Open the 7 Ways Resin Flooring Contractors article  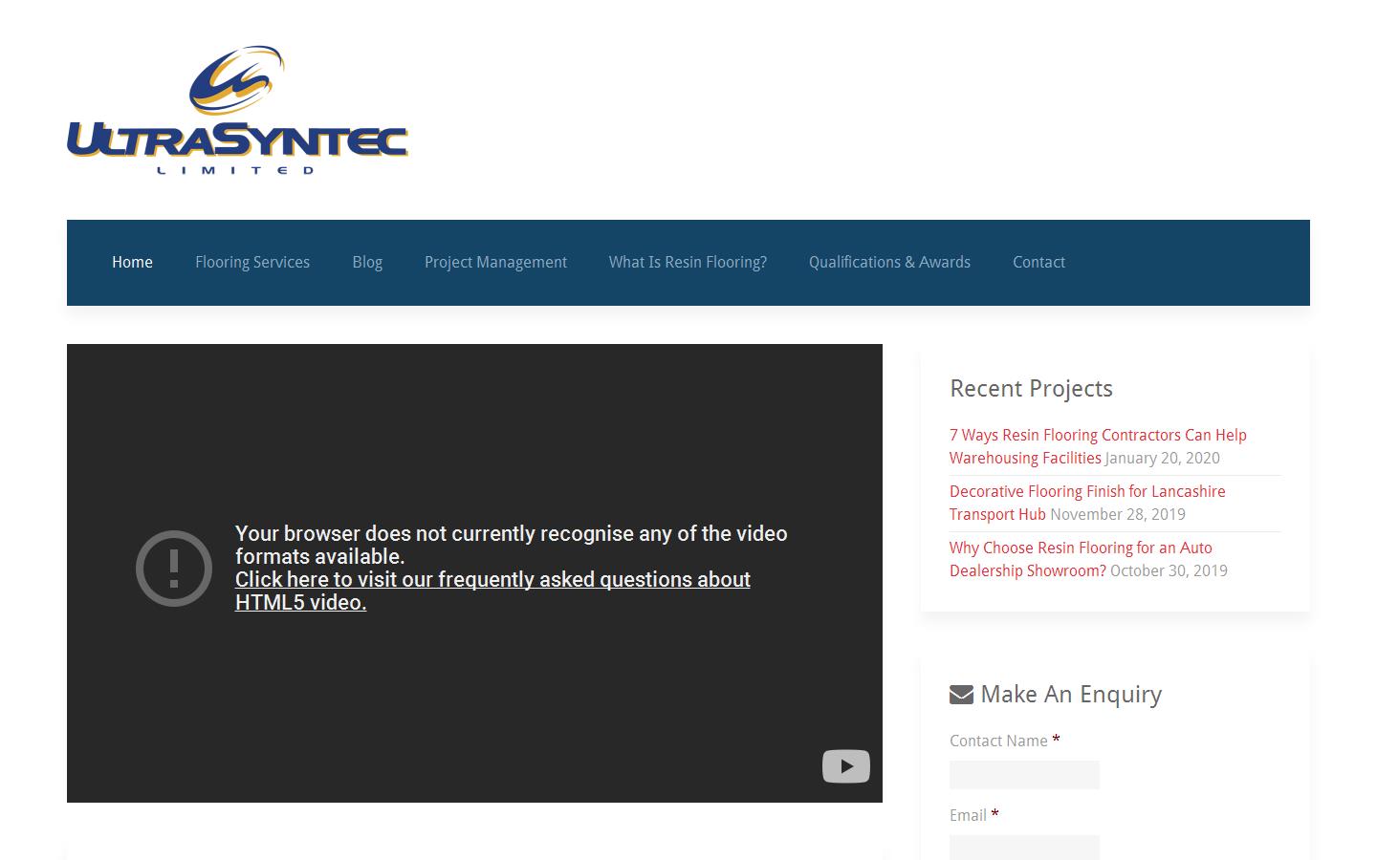point(1097,446)
